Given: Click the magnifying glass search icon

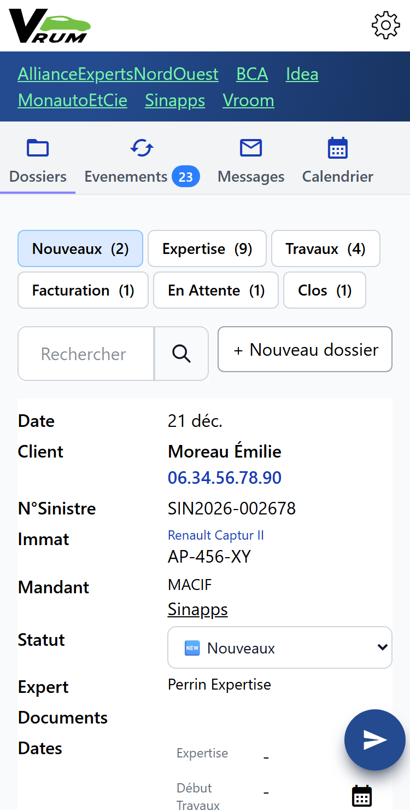Looking at the screenshot, I should pos(181,354).
